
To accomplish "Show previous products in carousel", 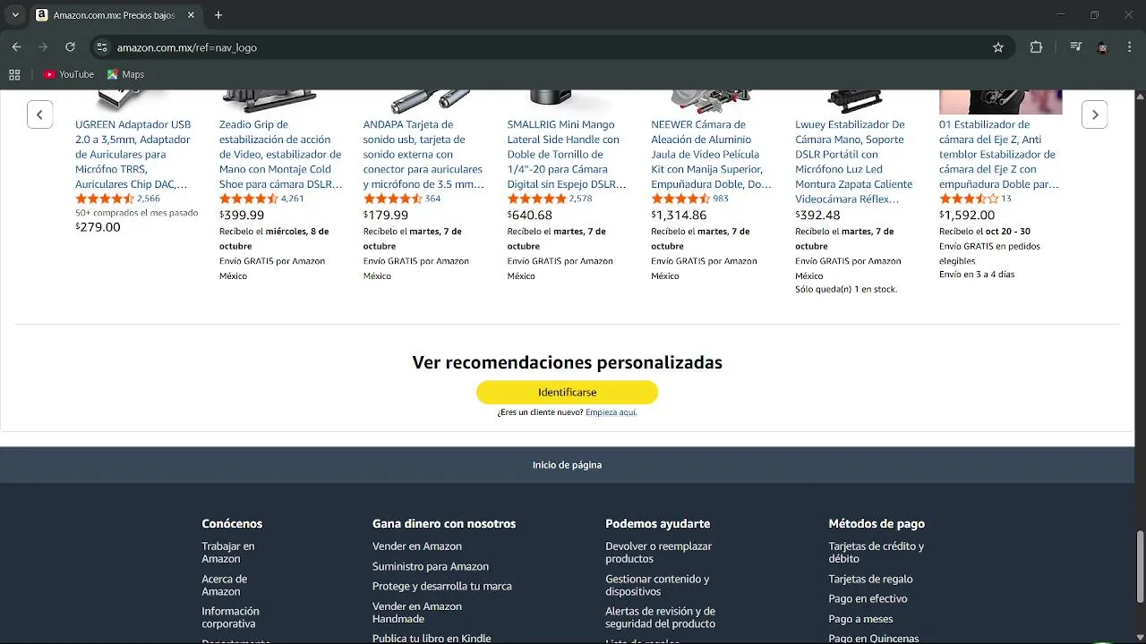I will (x=39, y=114).
